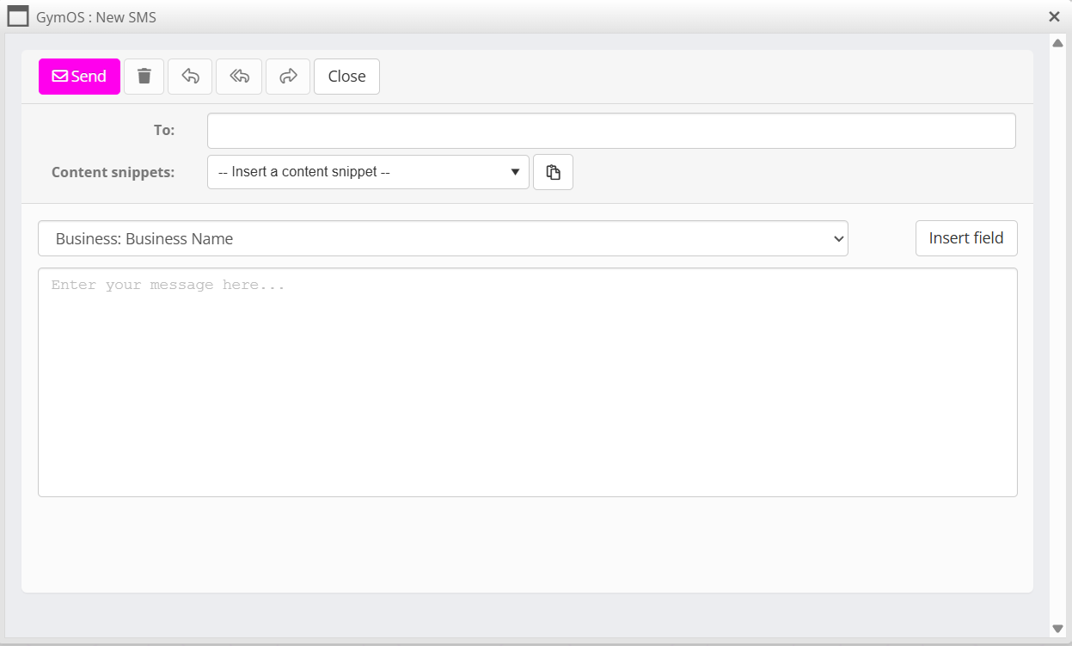Viewport: 1072px width, 646px height.
Task: Delete the SMS with the trash icon
Action: [x=144, y=77]
